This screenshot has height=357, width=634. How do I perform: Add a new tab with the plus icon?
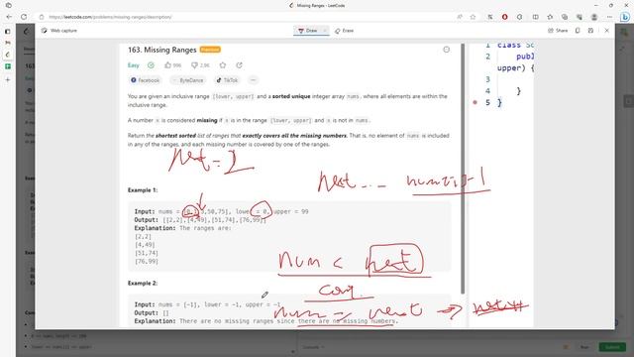tap(8, 79)
